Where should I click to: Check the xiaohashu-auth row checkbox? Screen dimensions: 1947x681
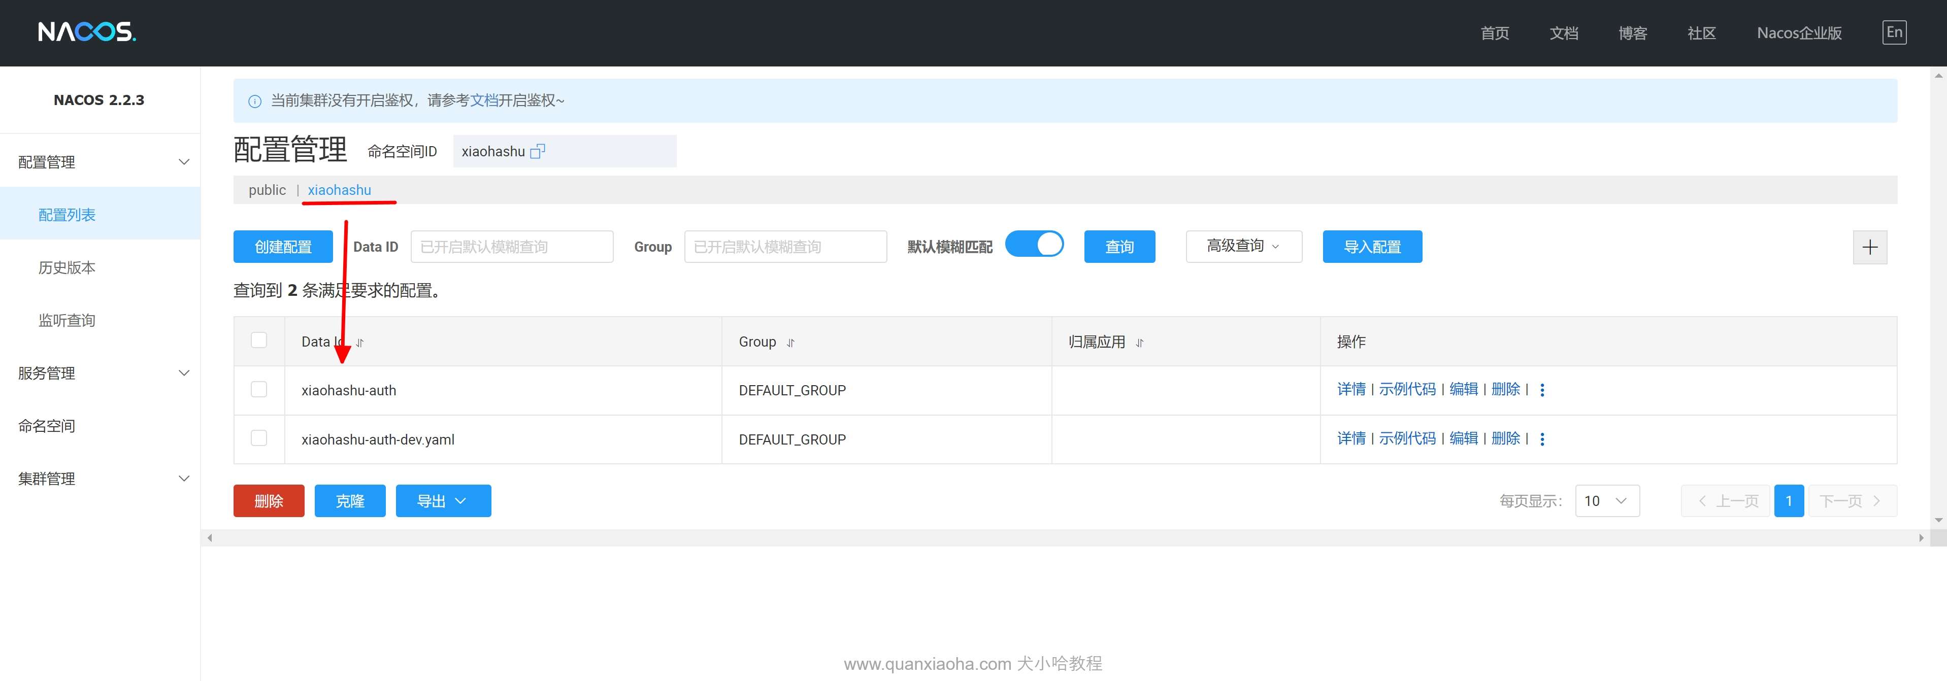click(258, 389)
